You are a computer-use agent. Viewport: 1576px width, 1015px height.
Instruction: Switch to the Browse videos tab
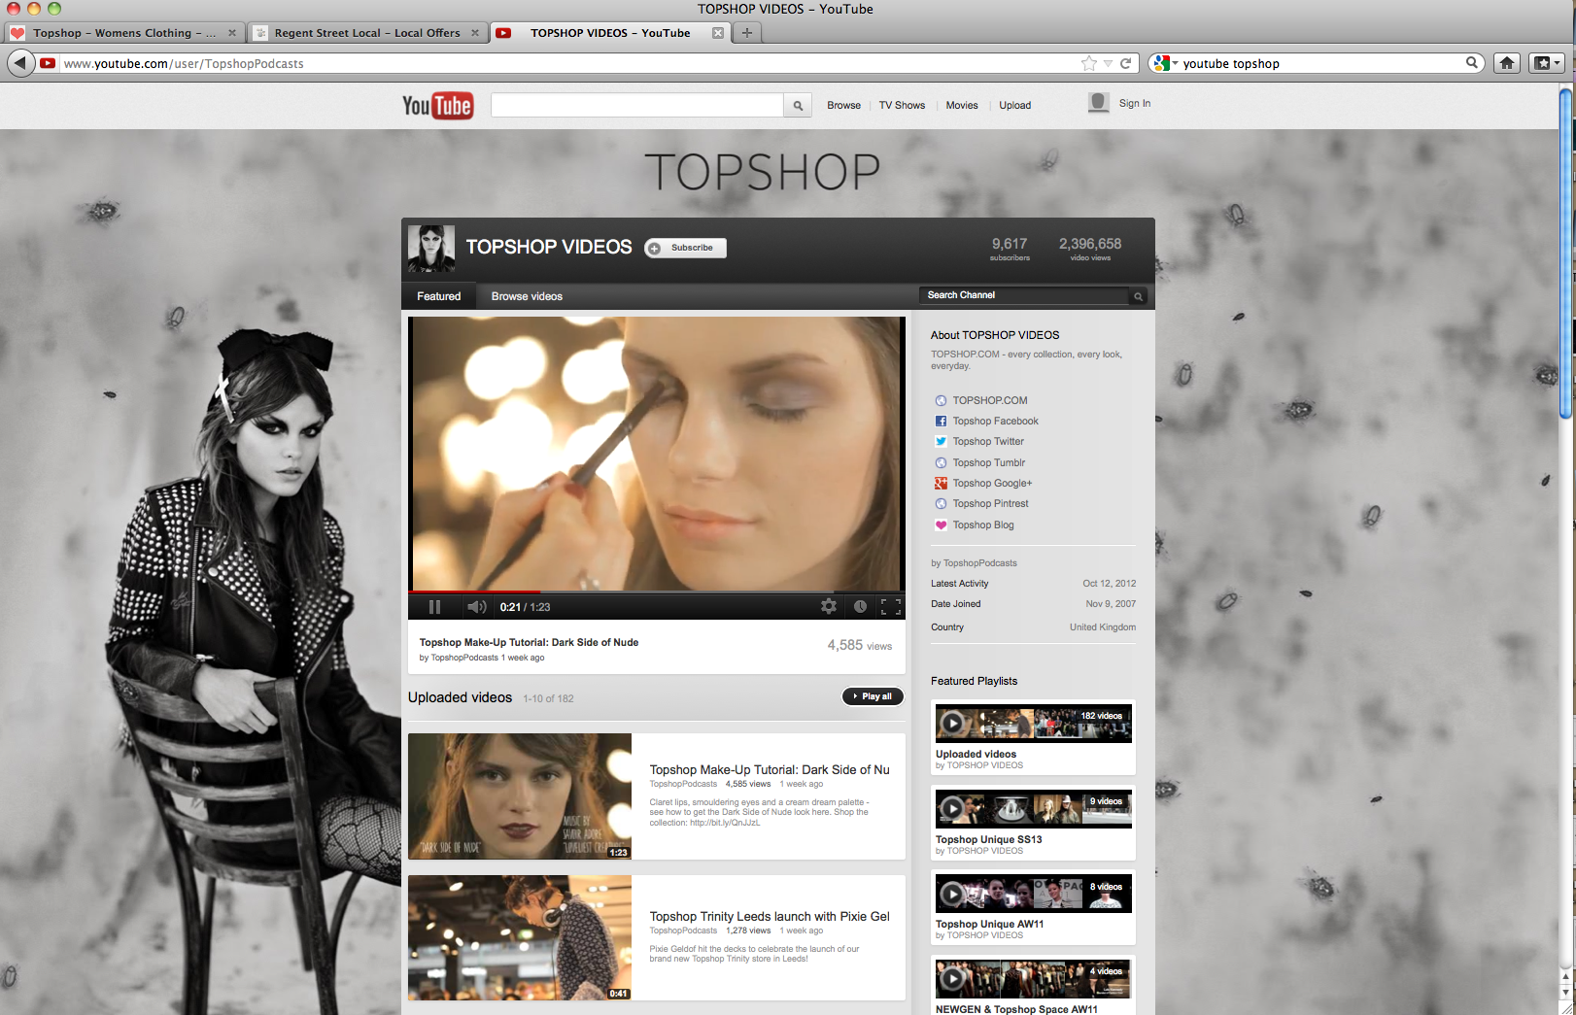click(x=527, y=296)
